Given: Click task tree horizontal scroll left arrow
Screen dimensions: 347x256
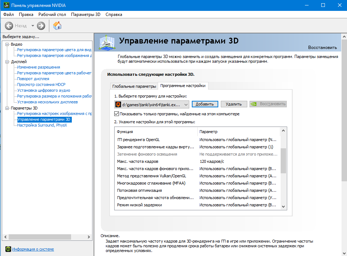Looking at the screenshot, I should click(x=5, y=237).
